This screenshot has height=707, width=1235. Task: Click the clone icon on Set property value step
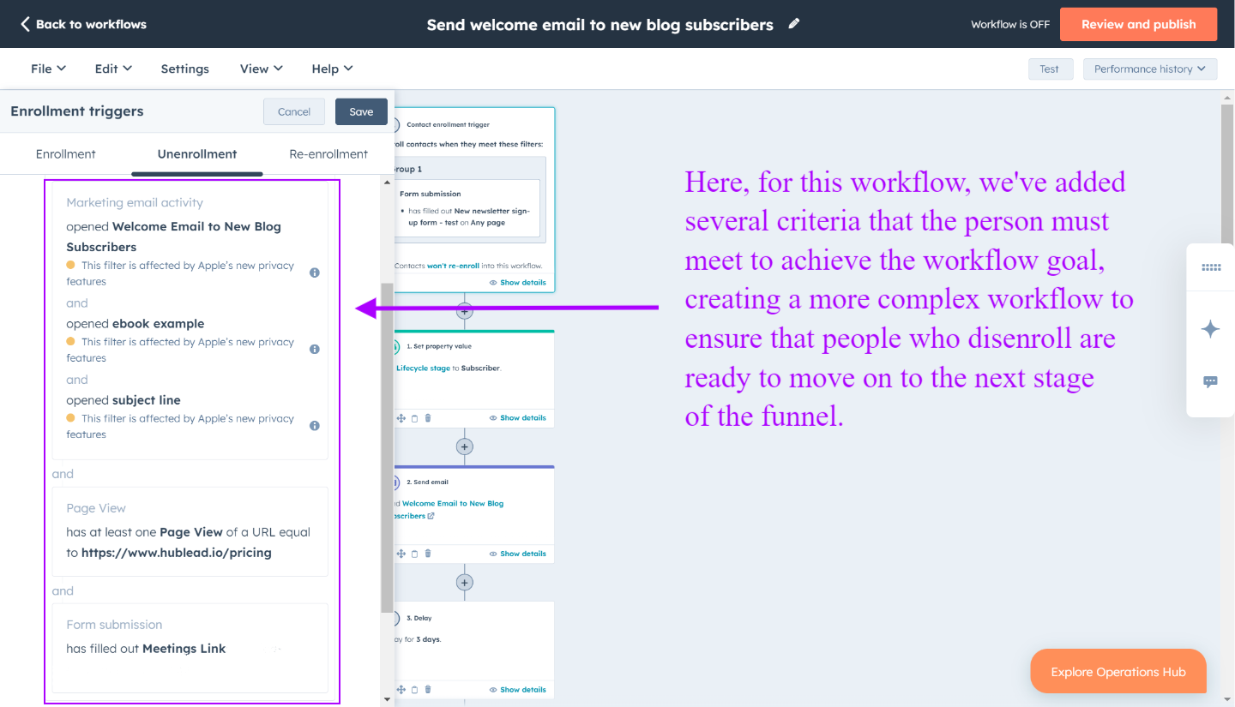coord(414,418)
